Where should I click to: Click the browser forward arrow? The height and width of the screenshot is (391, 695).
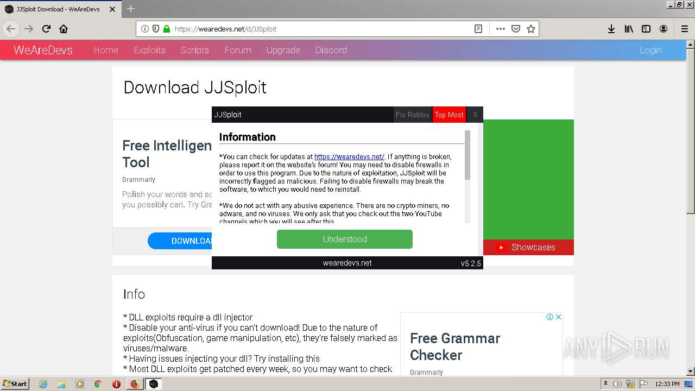(x=29, y=29)
